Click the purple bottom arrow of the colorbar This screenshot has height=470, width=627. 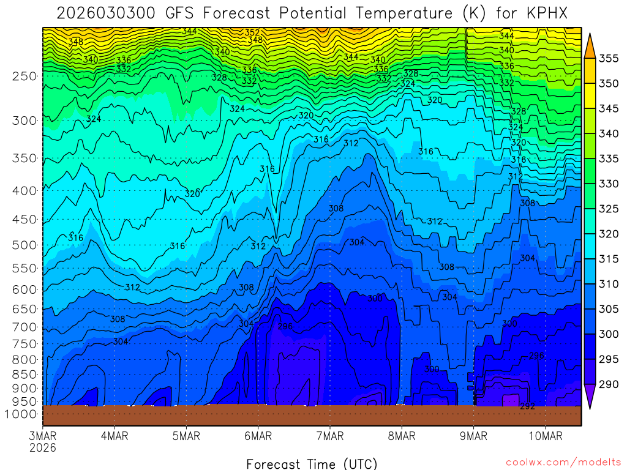(x=590, y=394)
